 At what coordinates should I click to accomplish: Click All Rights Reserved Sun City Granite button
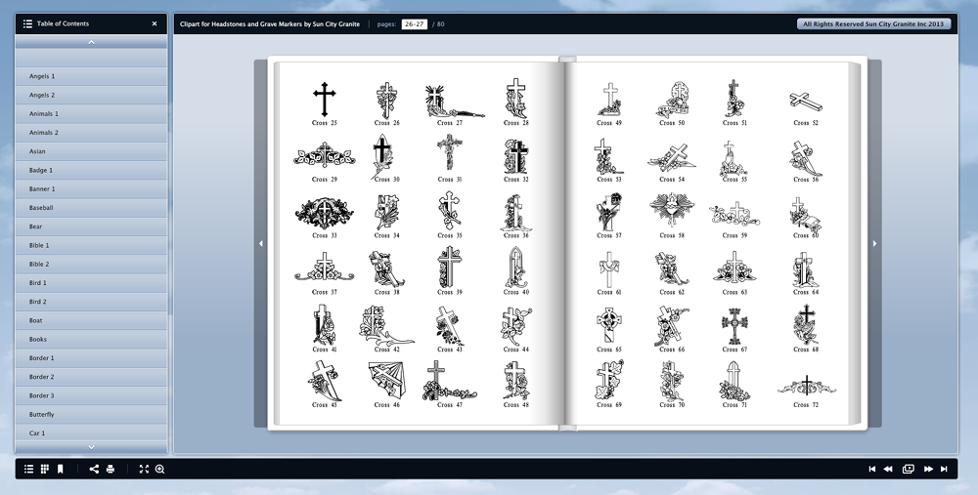874,23
